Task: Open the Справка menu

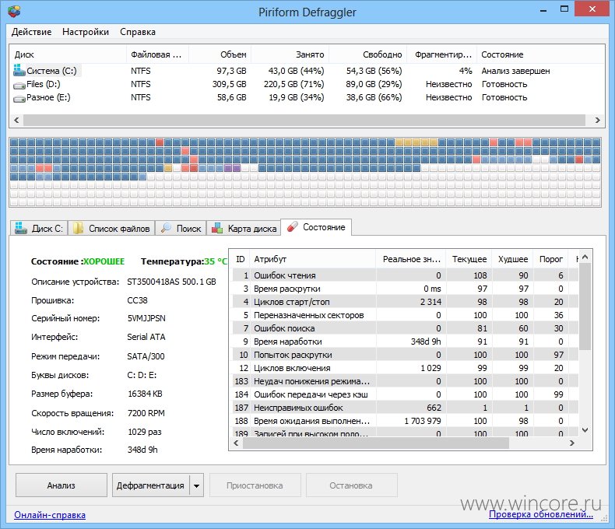Action: 138,32
